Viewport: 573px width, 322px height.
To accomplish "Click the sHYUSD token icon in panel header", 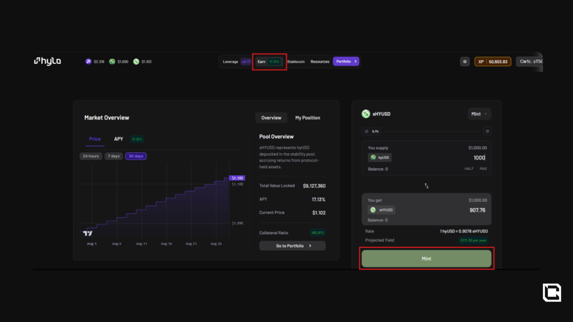I will coord(366,114).
